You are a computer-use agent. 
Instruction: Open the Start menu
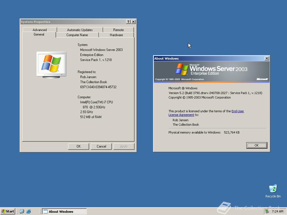pyautogui.click(x=8, y=211)
